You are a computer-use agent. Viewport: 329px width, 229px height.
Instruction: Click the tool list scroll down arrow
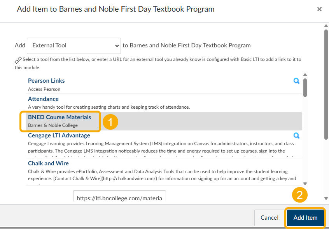coord(305,184)
